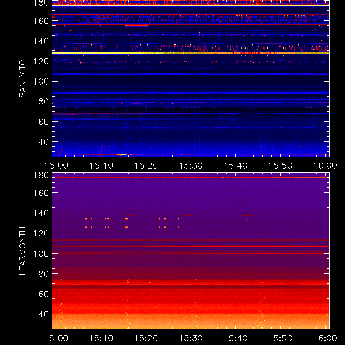
Task: Click 15:10 time label under San Vito plot
Action: 101,166
